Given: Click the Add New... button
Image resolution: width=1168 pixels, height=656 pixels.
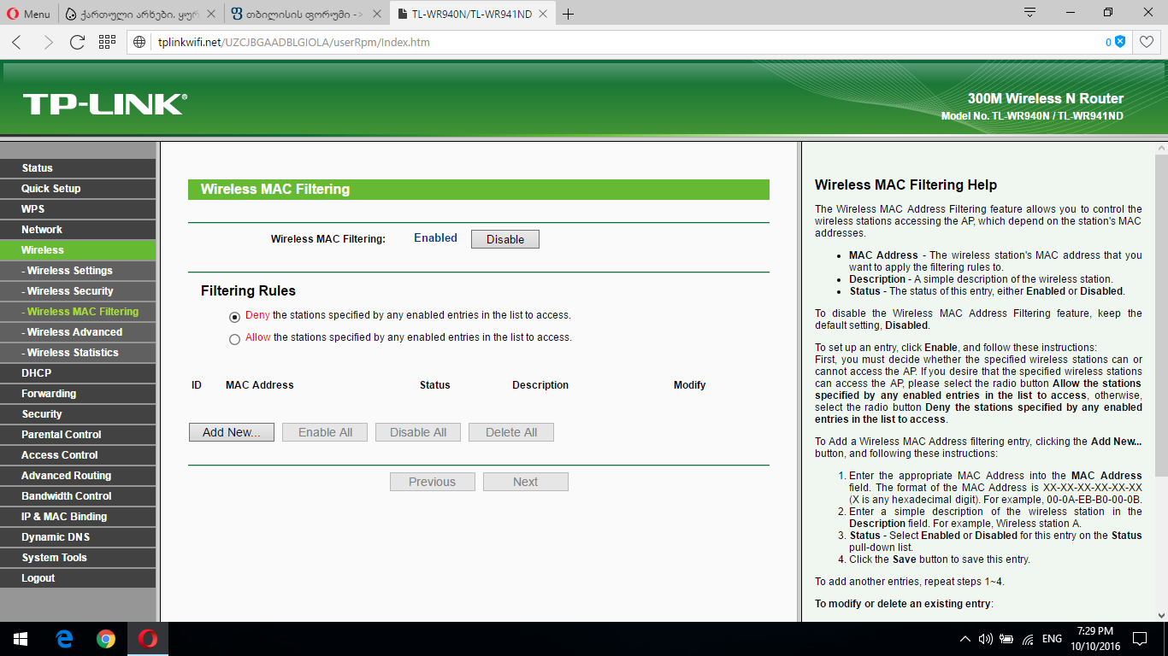Looking at the screenshot, I should pos(232,432).
